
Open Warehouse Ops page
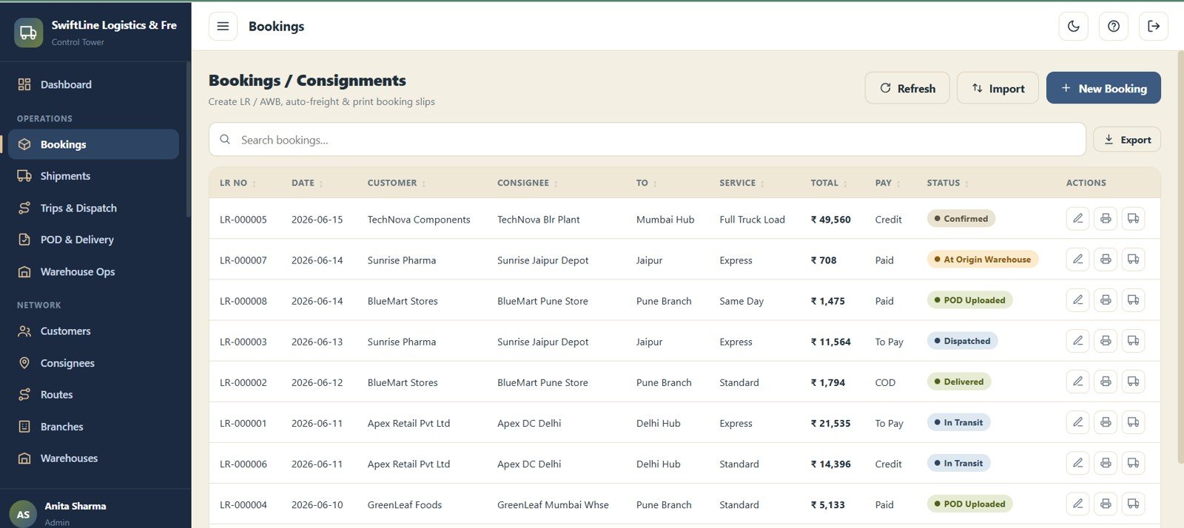pyautogui.click(x=94, y=271)
